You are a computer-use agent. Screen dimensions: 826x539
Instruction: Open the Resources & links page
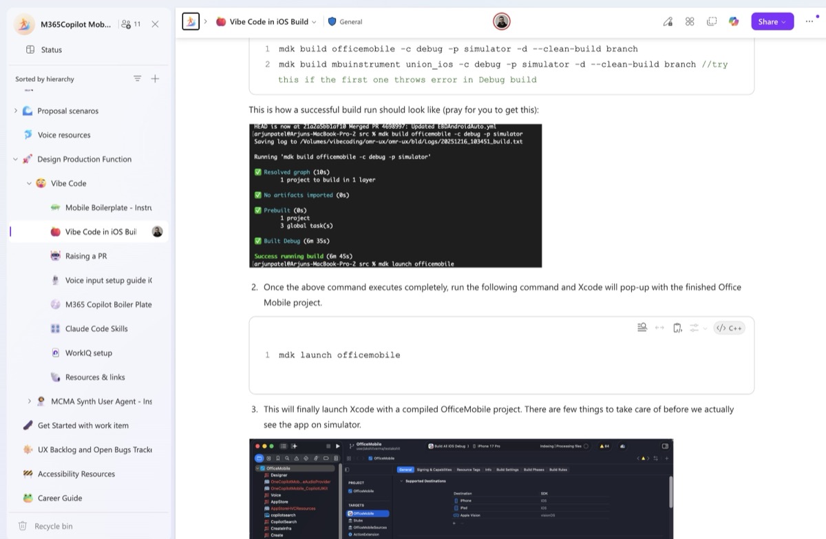point(95,377)
